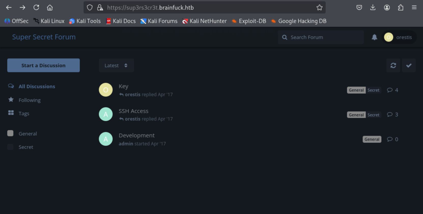The width and height of the screenshot is (423, 214).
Task: Open the Firefox hamburger menu
Action: [414, 8]
